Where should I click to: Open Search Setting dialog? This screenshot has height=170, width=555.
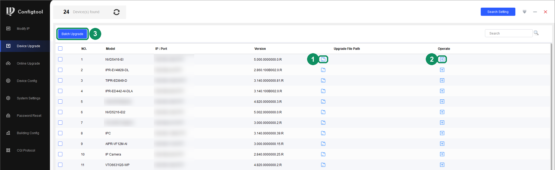click(x=498, y=12)
